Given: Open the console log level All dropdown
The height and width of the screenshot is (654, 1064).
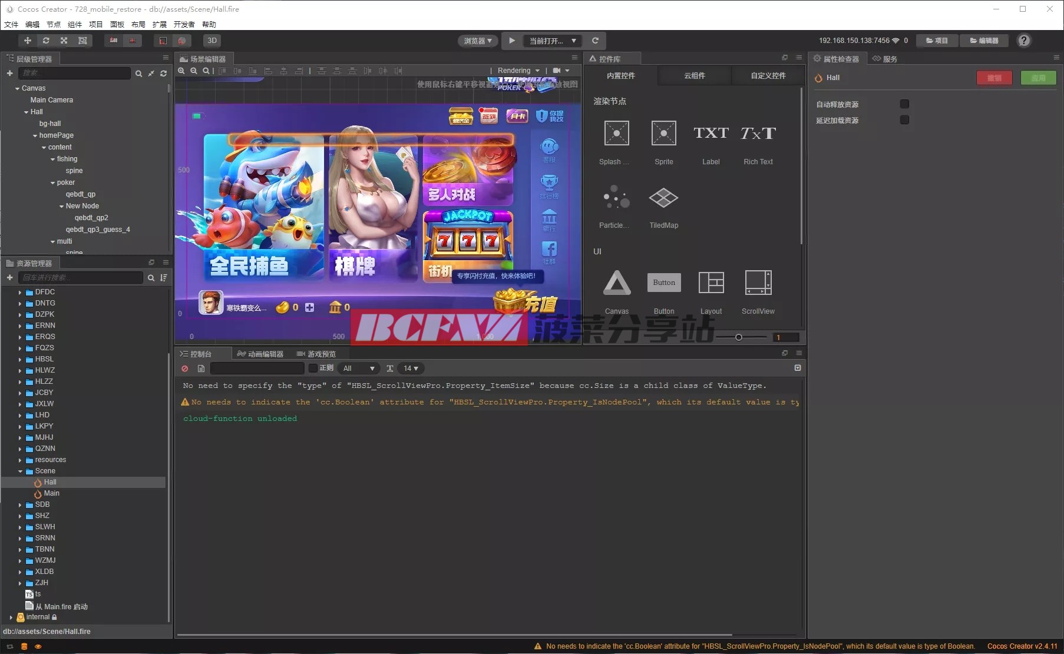Looking at the screenshot, I should 358,369.
